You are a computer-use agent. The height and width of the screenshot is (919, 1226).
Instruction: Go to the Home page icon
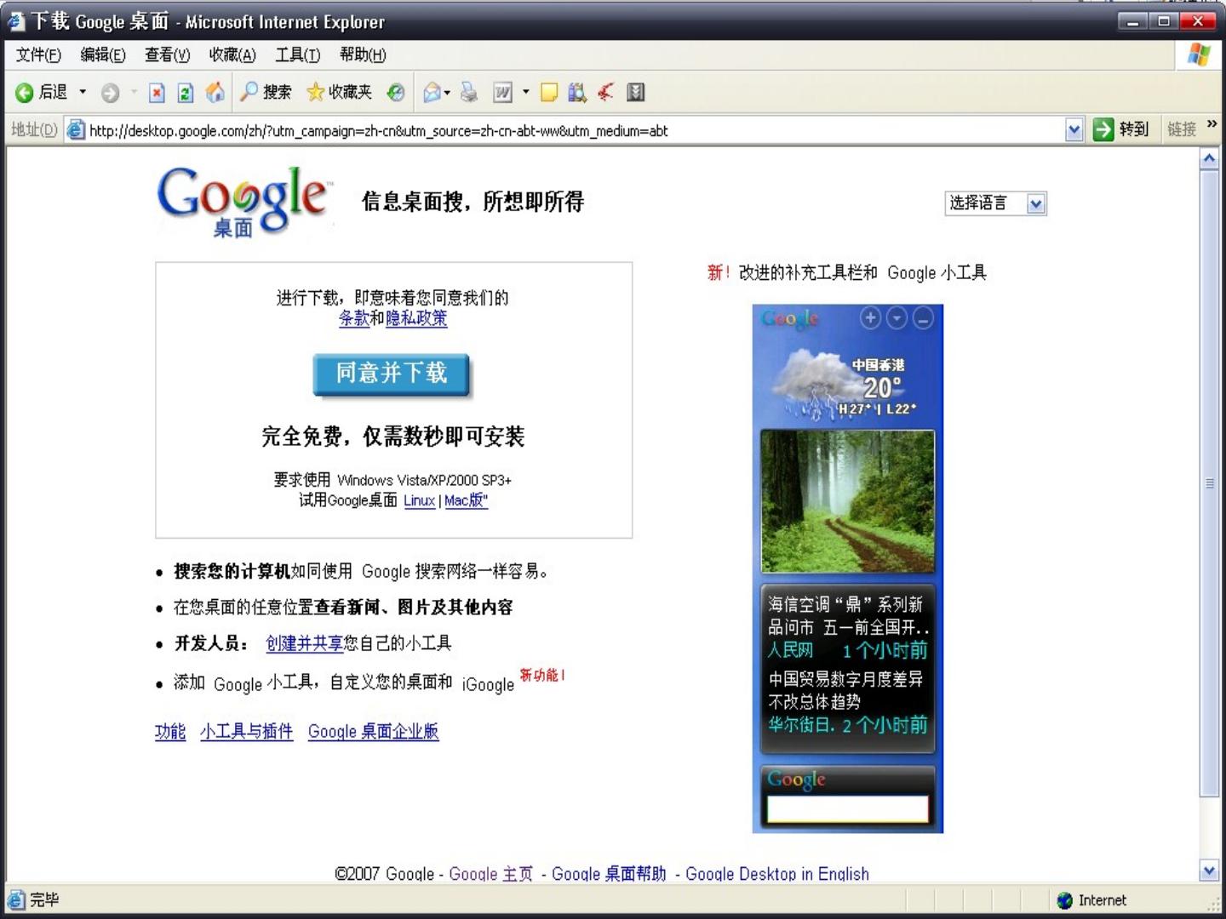[215, 92]
